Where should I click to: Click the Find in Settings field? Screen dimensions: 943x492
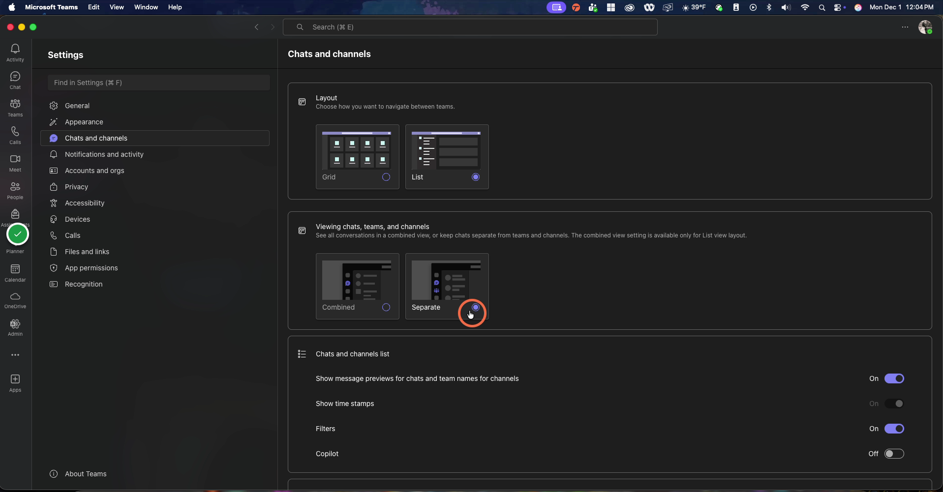(x=159, y=83)
